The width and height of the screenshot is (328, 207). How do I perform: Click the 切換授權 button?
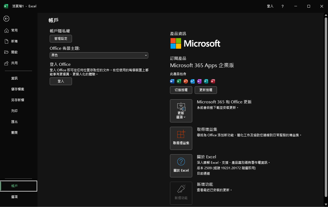(x=181, y=90)
